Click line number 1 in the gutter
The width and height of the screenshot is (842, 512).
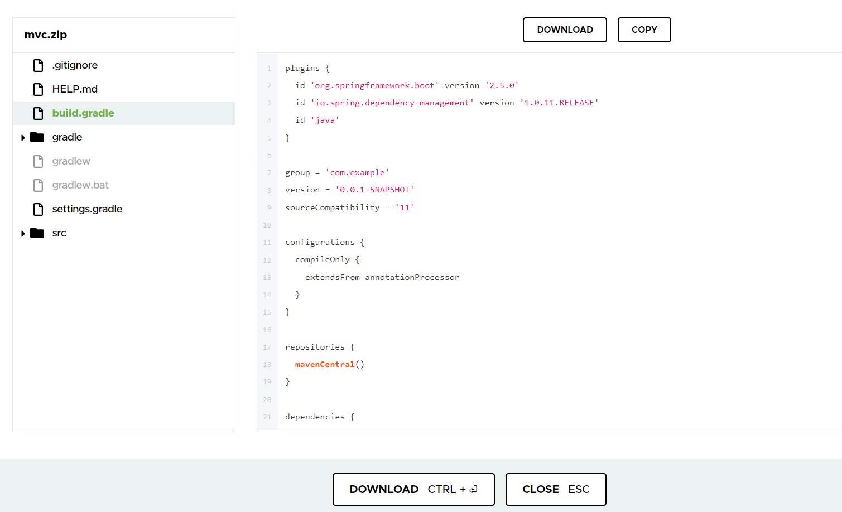(x=269, y=69)
